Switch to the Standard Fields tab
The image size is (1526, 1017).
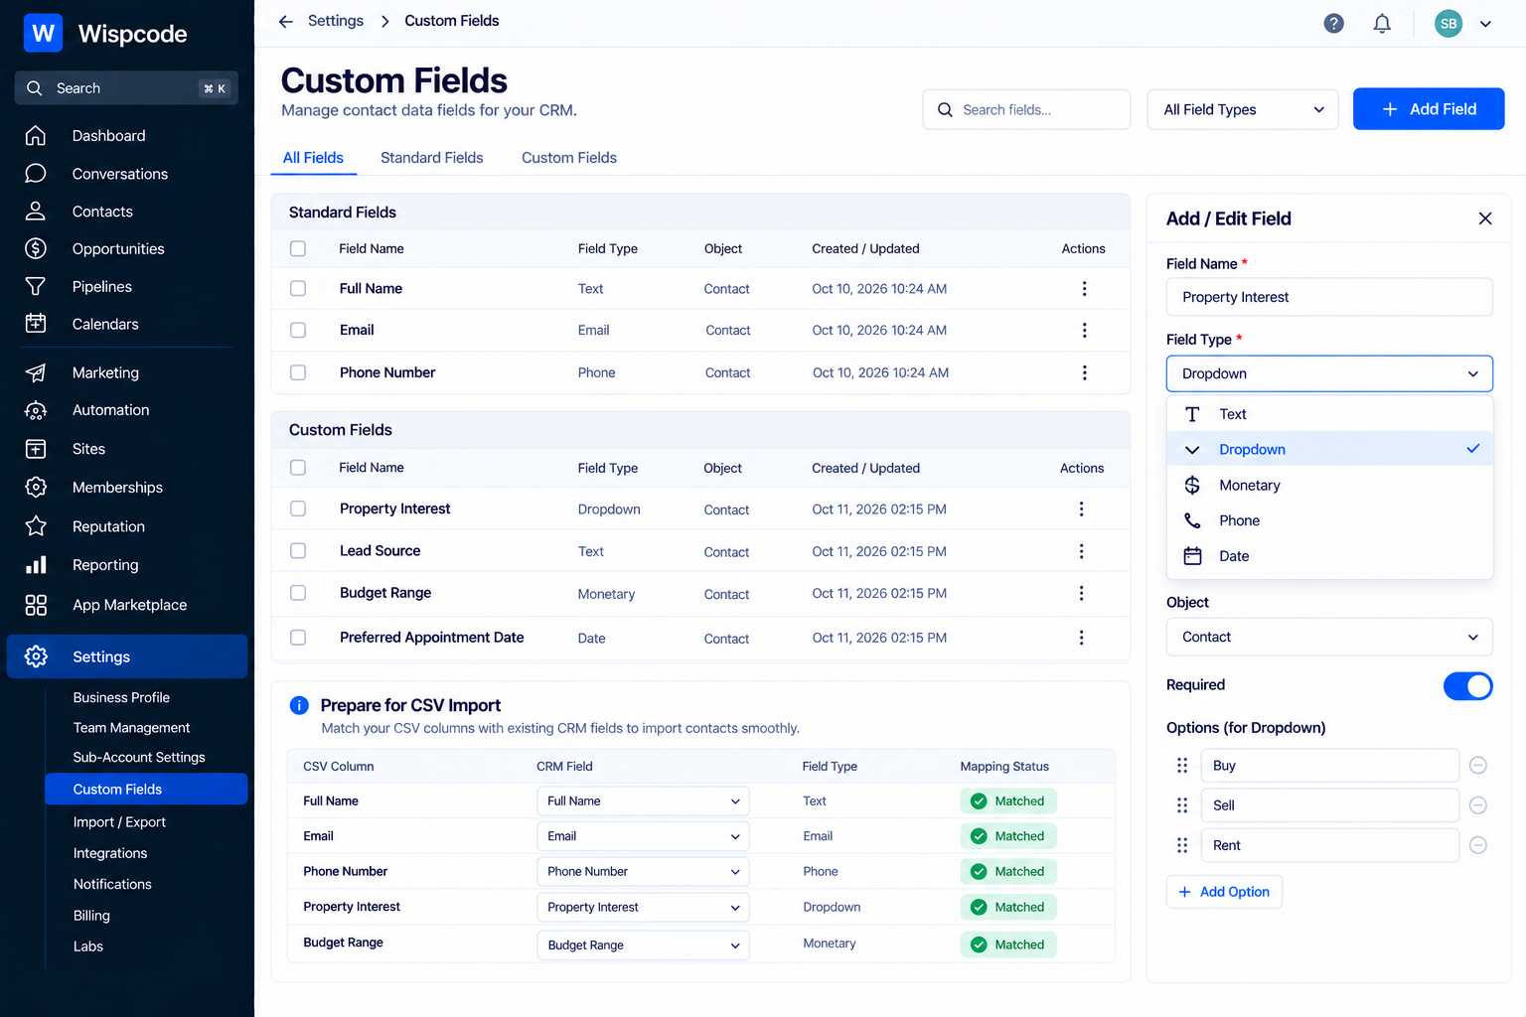pyautogui.click(x=431, y=158)
